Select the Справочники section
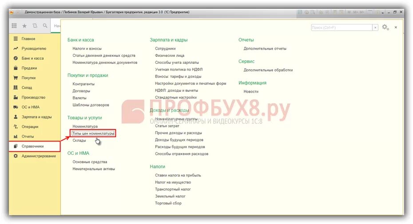This screenshot has width=413, height=224. coord(35,146)
